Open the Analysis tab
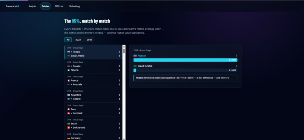This screenshot has height=140, width=304. coord(32,6)
